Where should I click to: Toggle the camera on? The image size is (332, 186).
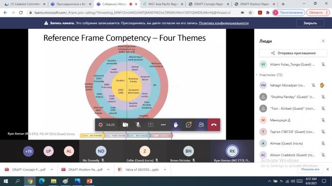coord(125,125)
